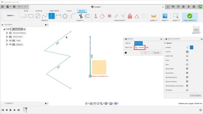Screen dimensions: 203x114
Task: Open the notifications bell
Action: (x=188, y=7)
